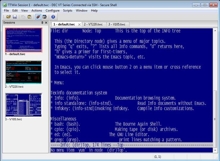Open the Actions menu
Viewport: 220px width, 161px height.
[37, 10]
